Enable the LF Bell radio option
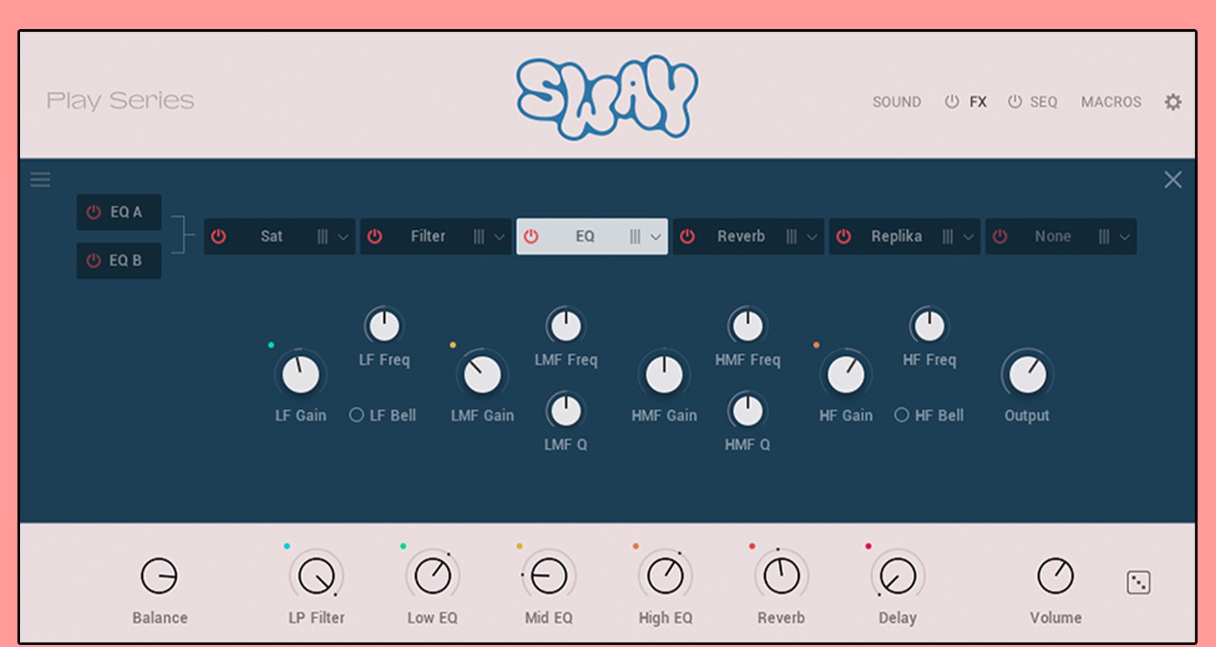This screenshot has width=1216, height=647. (x=356, y=415)
